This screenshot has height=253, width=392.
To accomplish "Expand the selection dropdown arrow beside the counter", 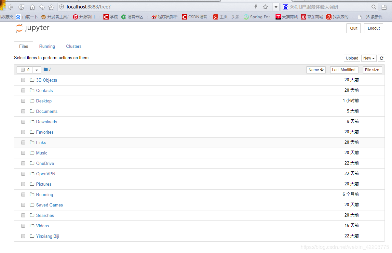I will [37, 70].
